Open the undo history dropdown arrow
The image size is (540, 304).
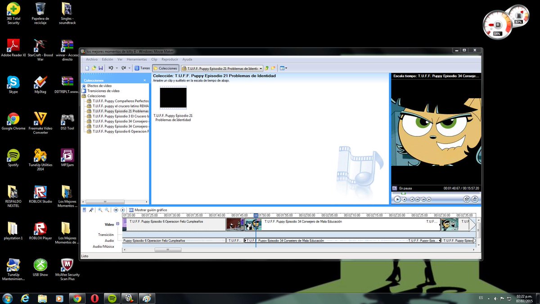pyautogui.click(x=117, y=68)
